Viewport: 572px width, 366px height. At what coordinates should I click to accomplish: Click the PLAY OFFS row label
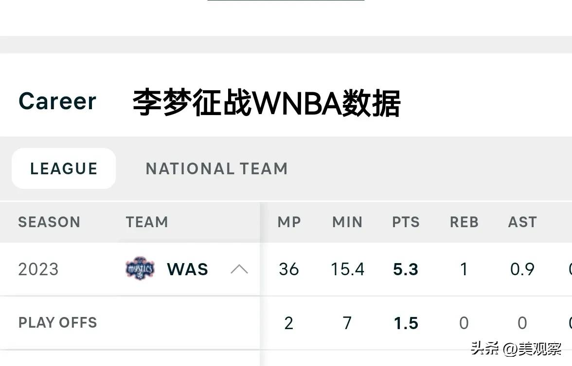tap(57, 323)
